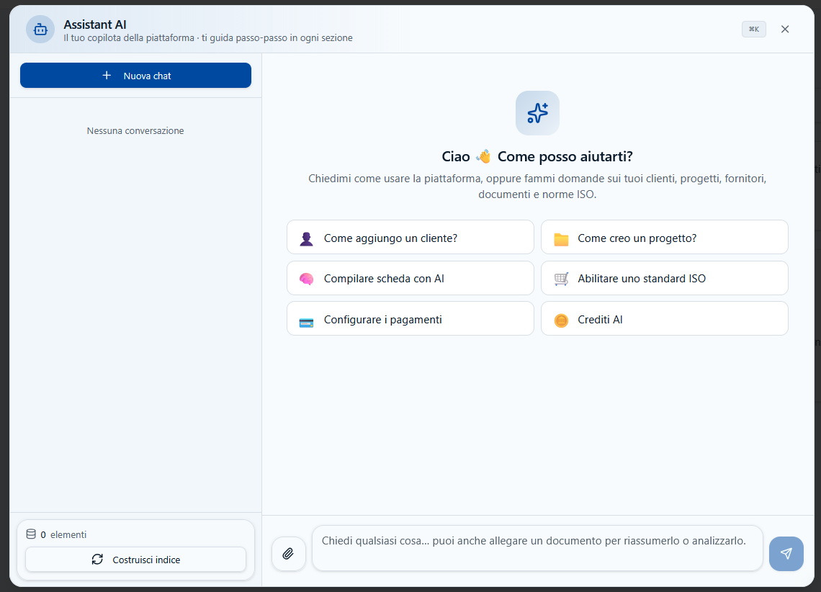The width and height of the screenshot is (821, 592).
Task: Click the Ciao Come posso aiutarti? heading
Action: pos(537,156)
